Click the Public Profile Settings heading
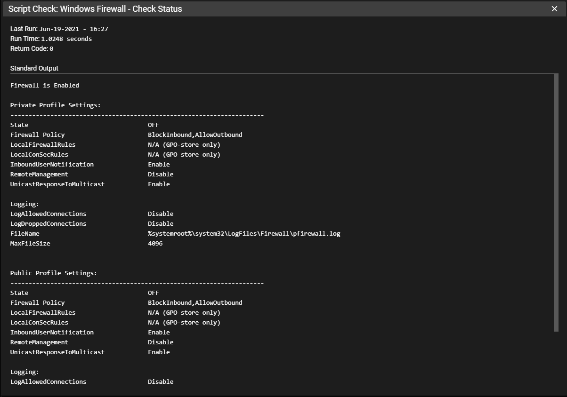The width and height of the screenshot is (567, 397). (54, 273)
